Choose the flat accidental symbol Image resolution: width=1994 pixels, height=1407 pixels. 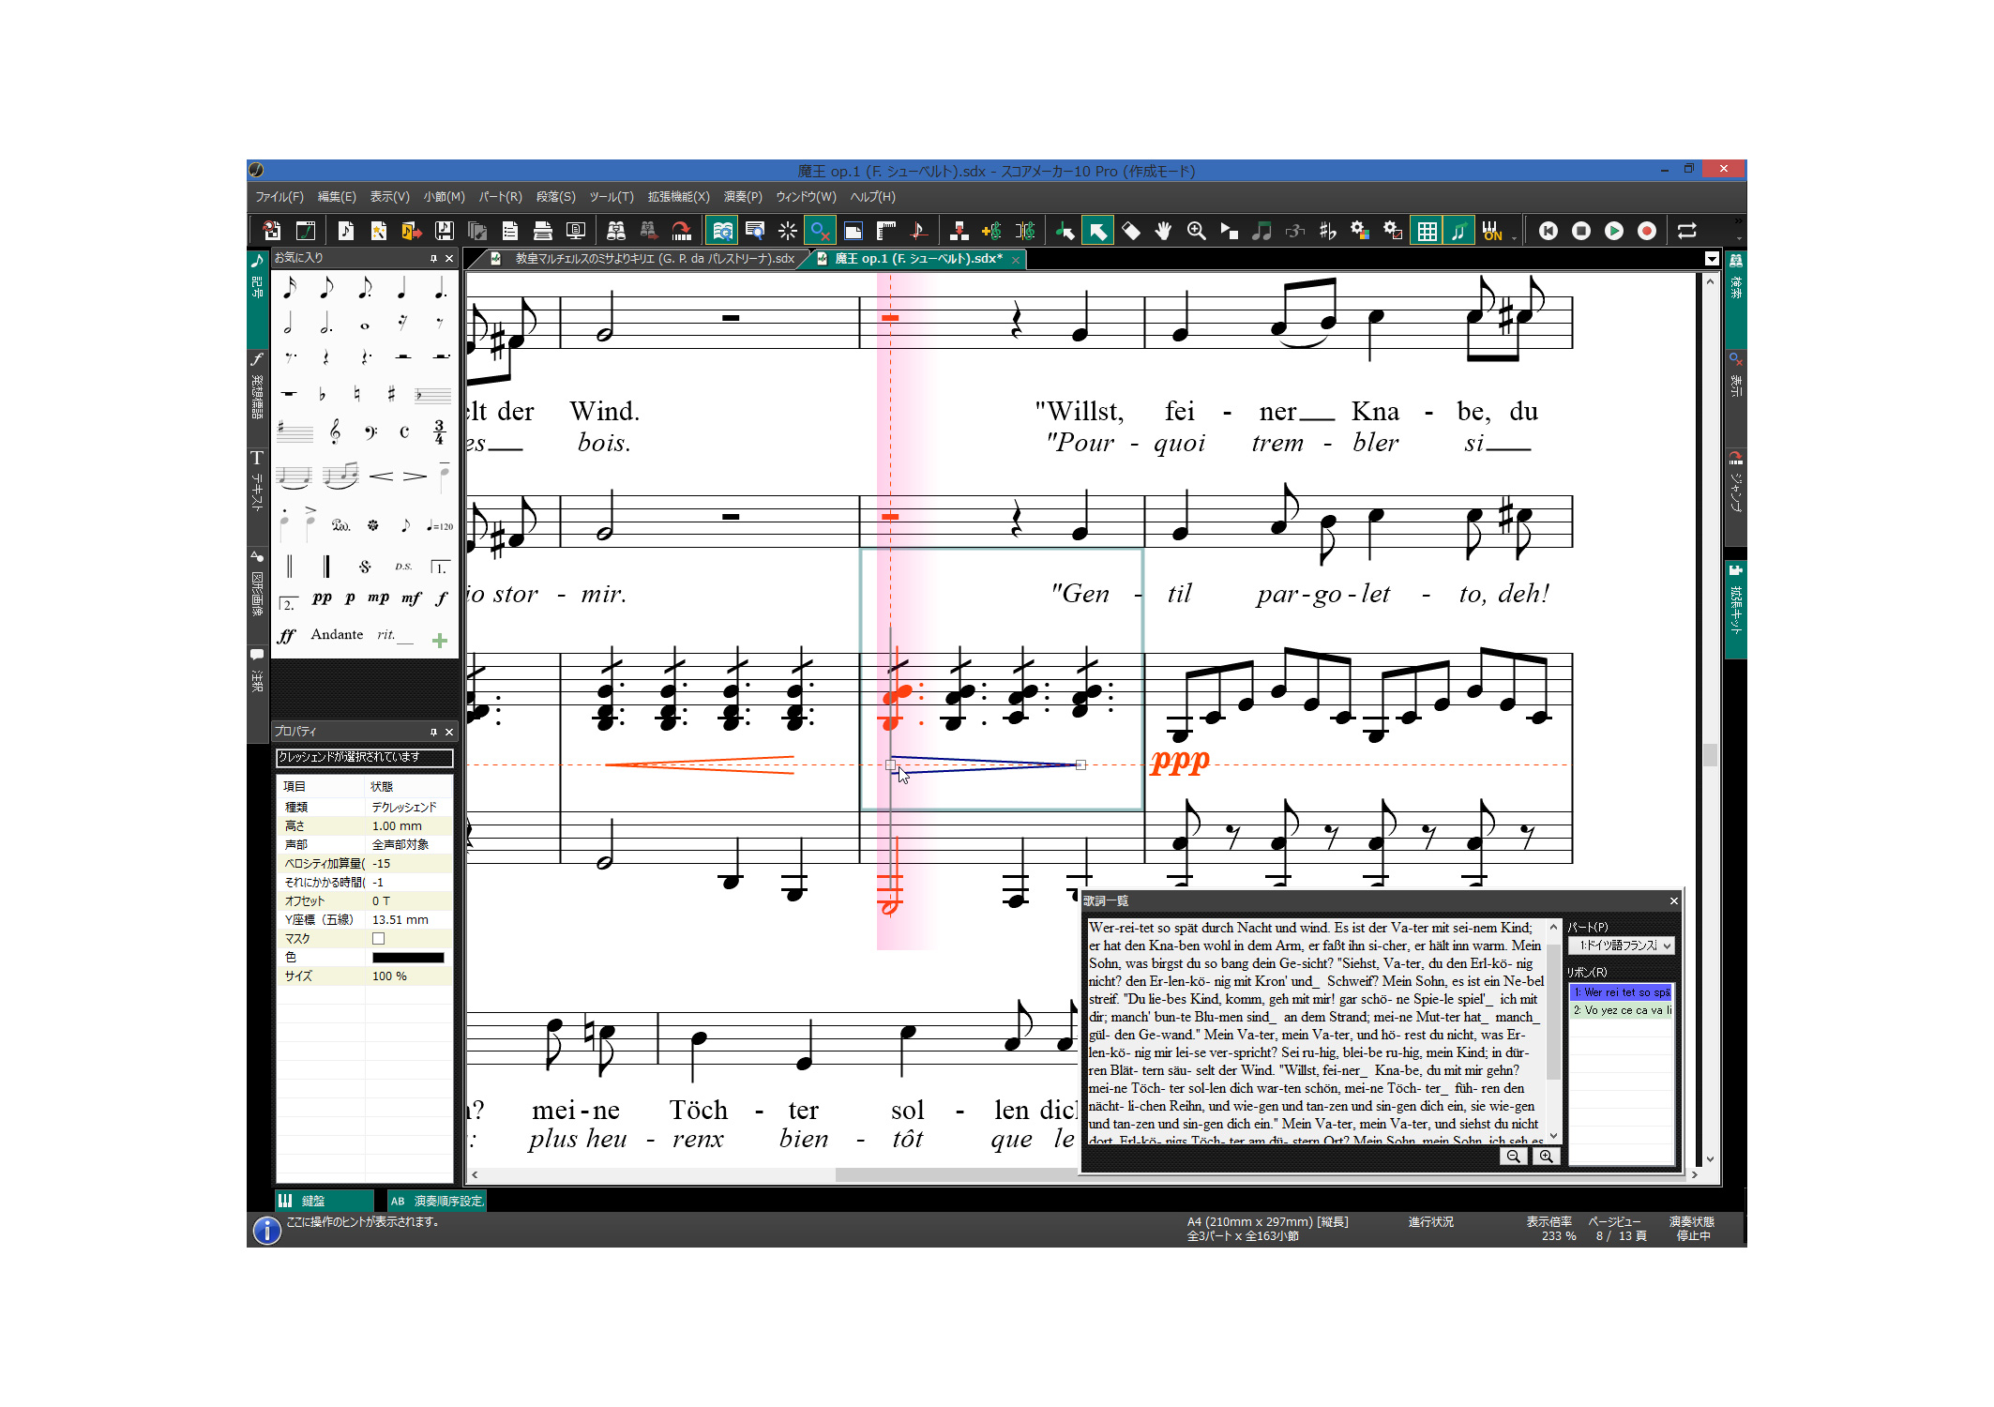(322, 394)
